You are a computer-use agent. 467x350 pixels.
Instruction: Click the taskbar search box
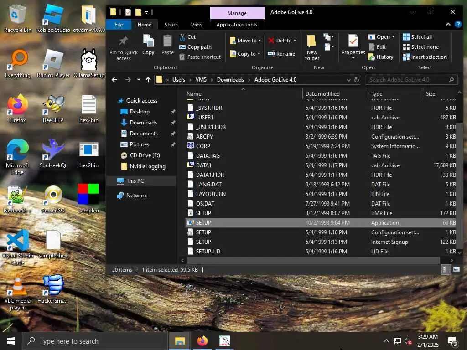point(95,341)
